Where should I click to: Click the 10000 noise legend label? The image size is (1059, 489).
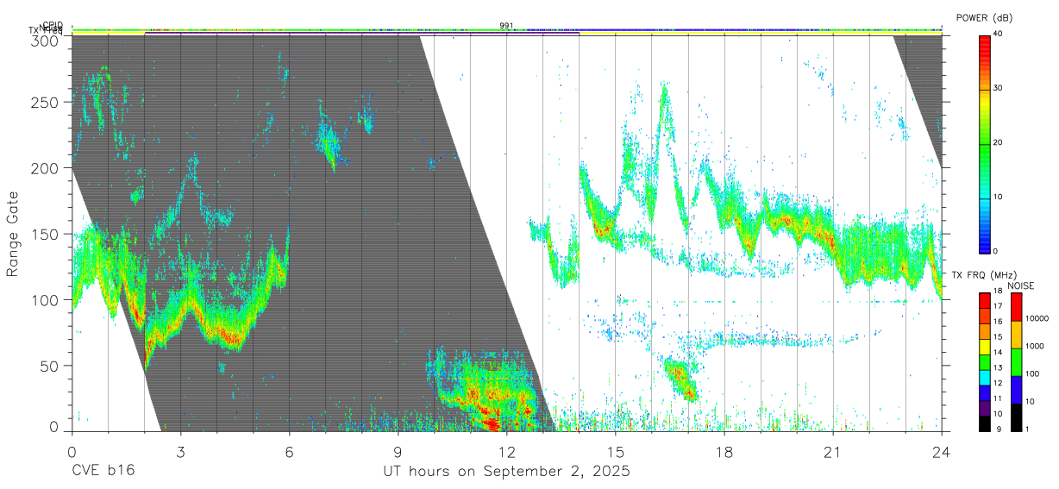click(1039, 319)
